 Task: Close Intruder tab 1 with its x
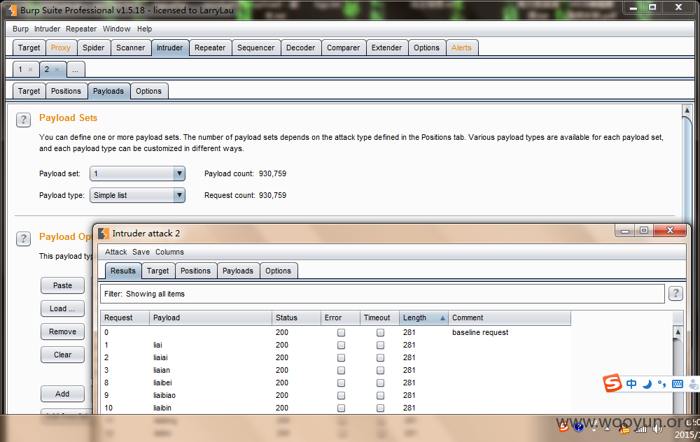tap(30, 69)
